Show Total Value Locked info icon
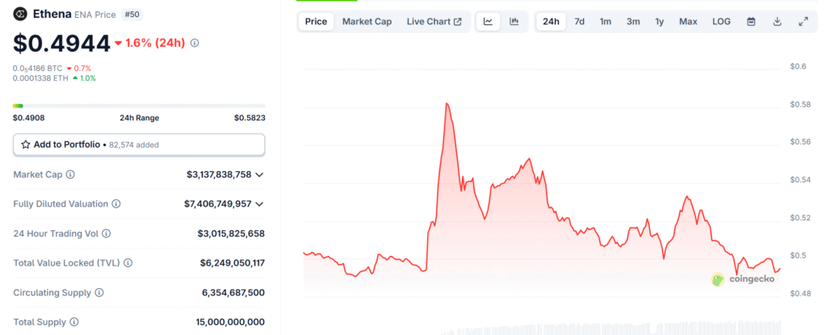 [128, 262]
